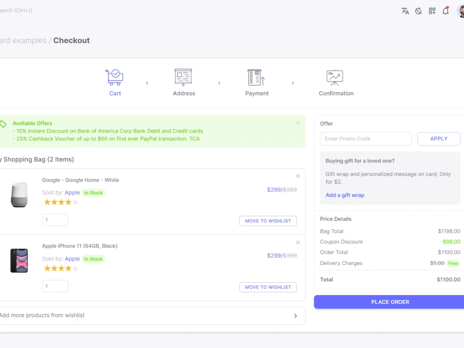Focus iPhone 11 quantity field

tap(55, 286)
